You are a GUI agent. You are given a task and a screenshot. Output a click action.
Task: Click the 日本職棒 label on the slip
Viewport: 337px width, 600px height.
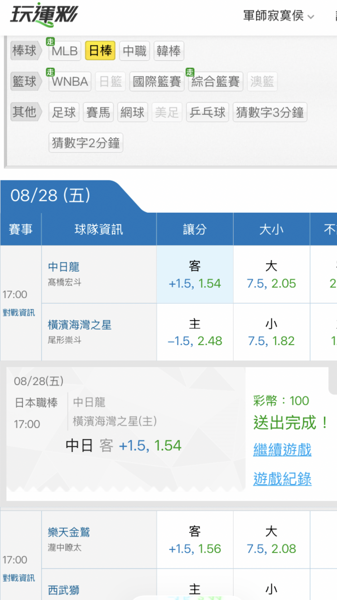(36, 403)
